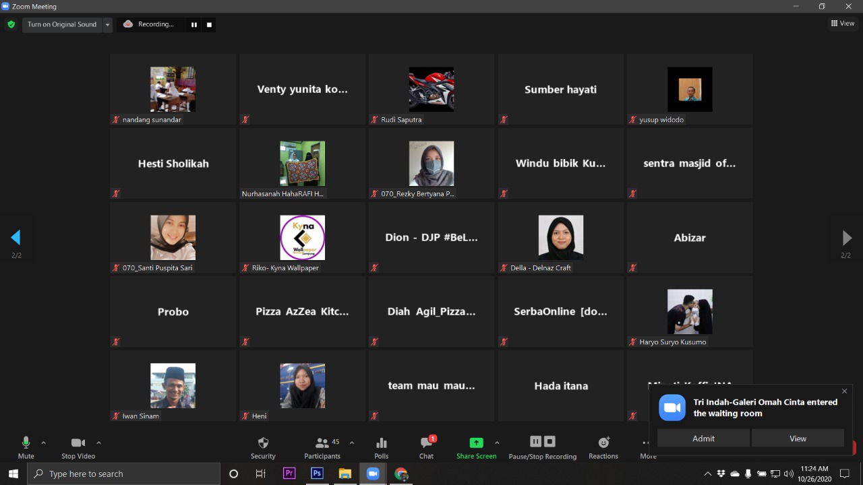Viewport: 863px width, 485px height.
Task: Open the Security menu
Action: [263, 448]
